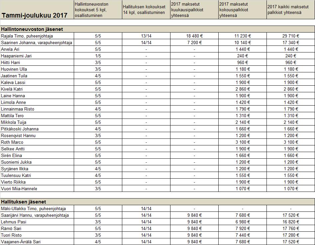Click the name 'Liimola Anne'

(x=14, y=102)
